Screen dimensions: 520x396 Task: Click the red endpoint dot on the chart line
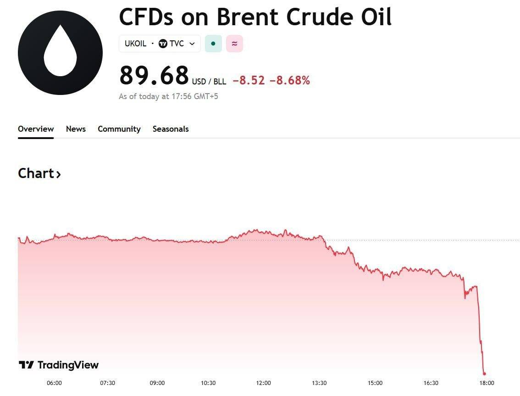click(484, 374)
